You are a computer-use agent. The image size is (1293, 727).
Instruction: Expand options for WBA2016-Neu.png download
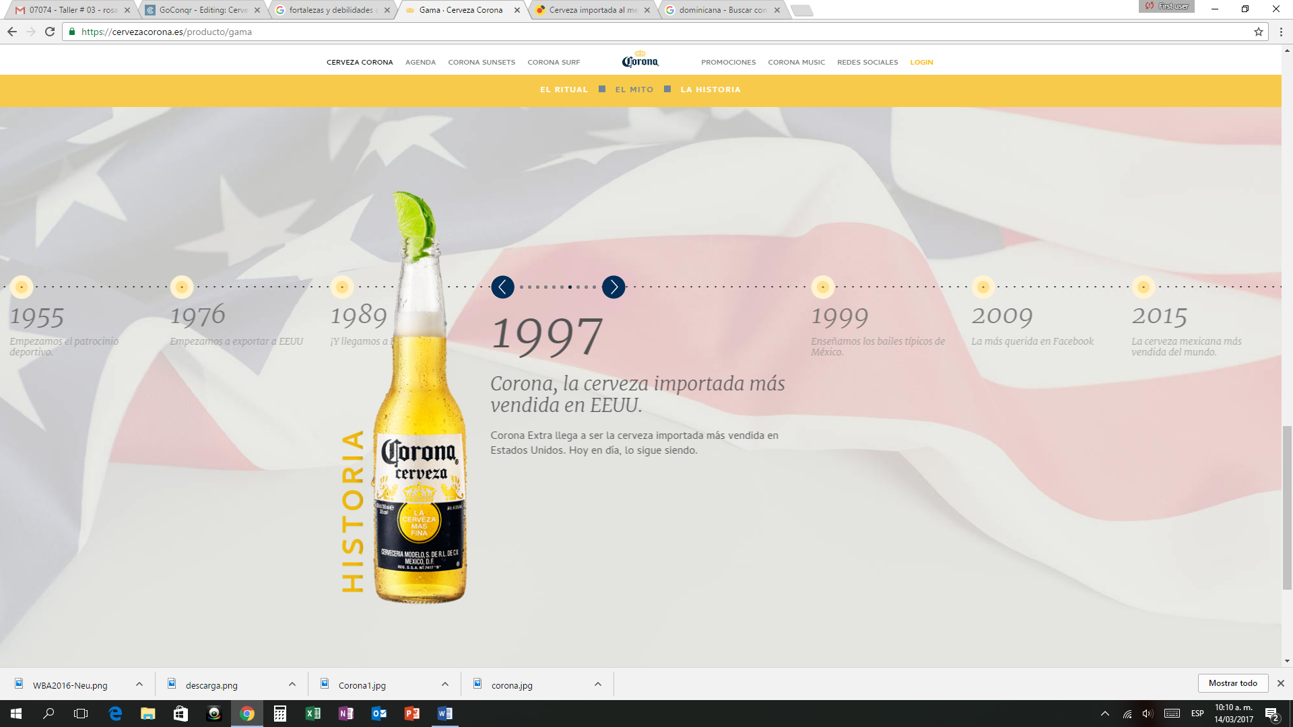[x=139, y=684]
